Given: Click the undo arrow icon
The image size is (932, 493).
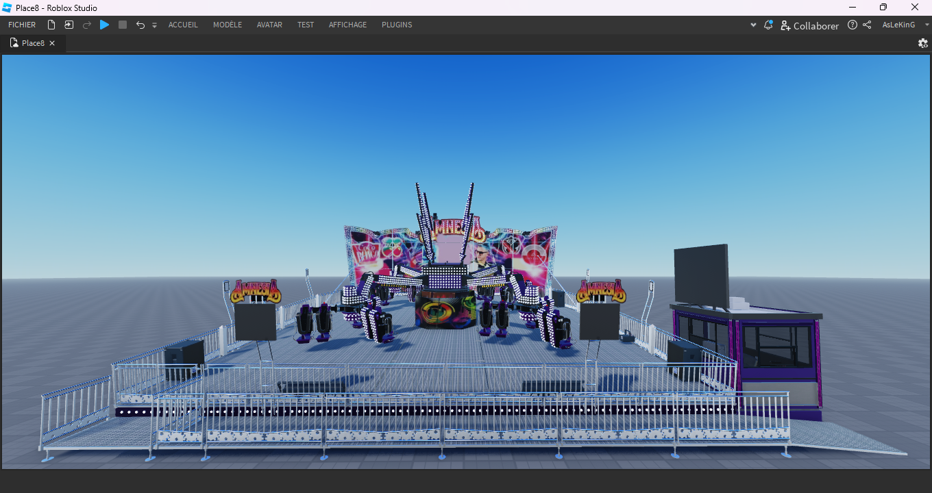Looking at the screenshot, I should click(140, 25).
